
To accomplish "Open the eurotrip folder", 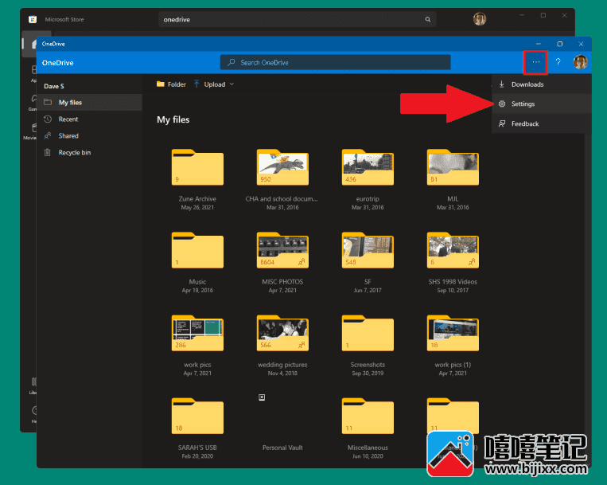I will tap(368, 167).
